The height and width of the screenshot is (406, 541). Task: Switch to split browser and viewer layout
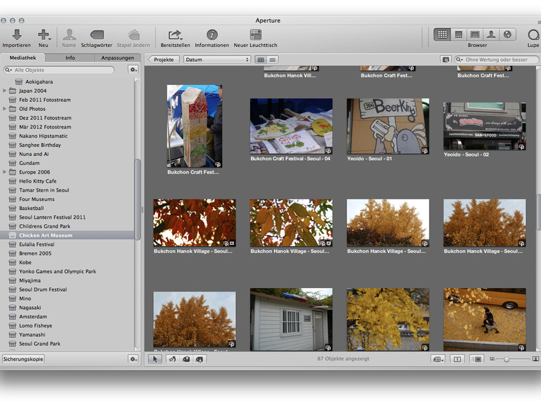point(458,34)
